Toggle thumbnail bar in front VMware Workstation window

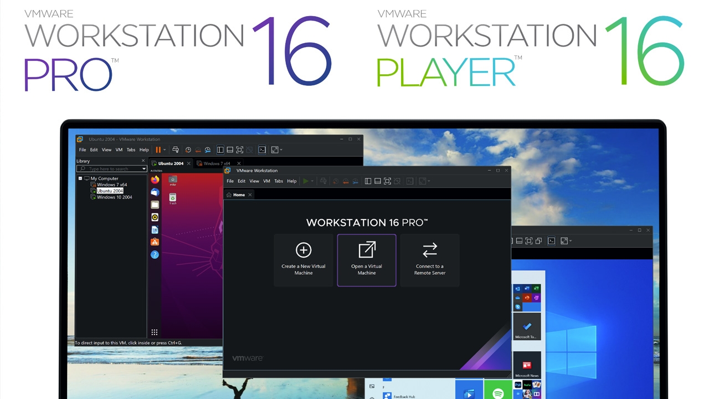tap(378, 181)
